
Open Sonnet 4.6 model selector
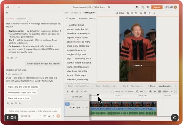tap(26, 116)
